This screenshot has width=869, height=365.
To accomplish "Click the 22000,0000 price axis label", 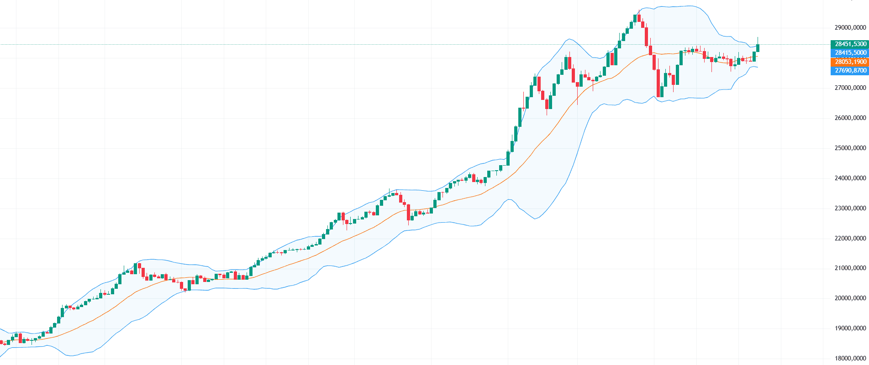I will pos(850,239).
